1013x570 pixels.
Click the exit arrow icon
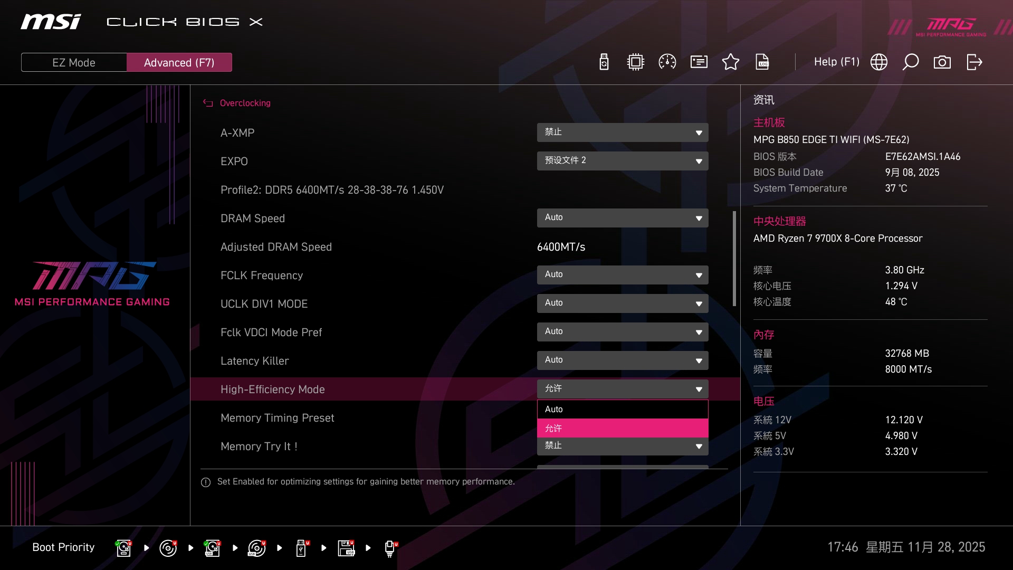974,62
